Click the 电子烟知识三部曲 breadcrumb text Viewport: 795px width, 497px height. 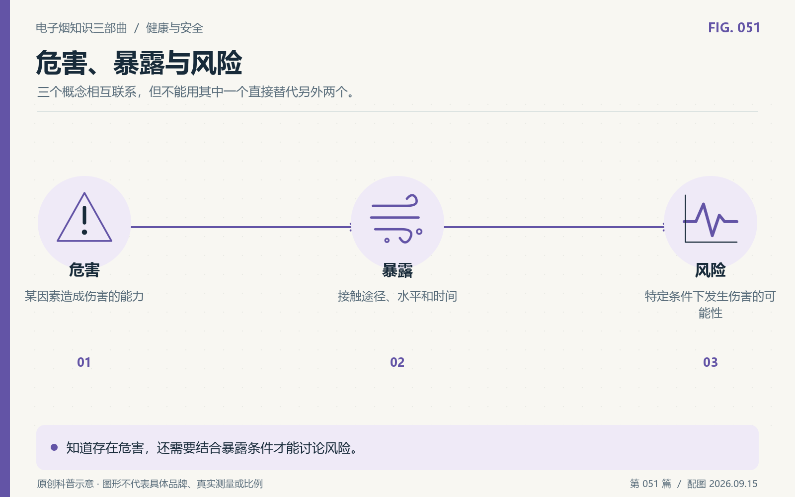[x=81, y=28]
